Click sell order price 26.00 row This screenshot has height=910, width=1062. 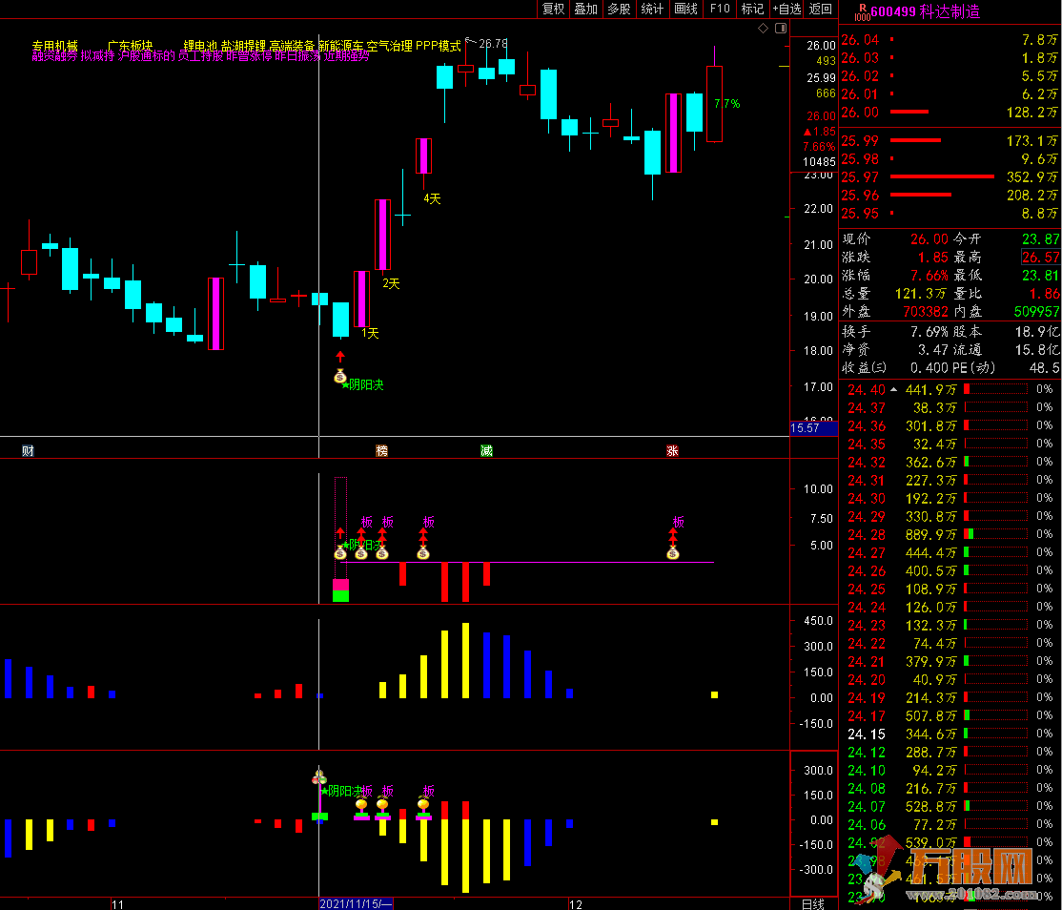click(x=950, y=113)
